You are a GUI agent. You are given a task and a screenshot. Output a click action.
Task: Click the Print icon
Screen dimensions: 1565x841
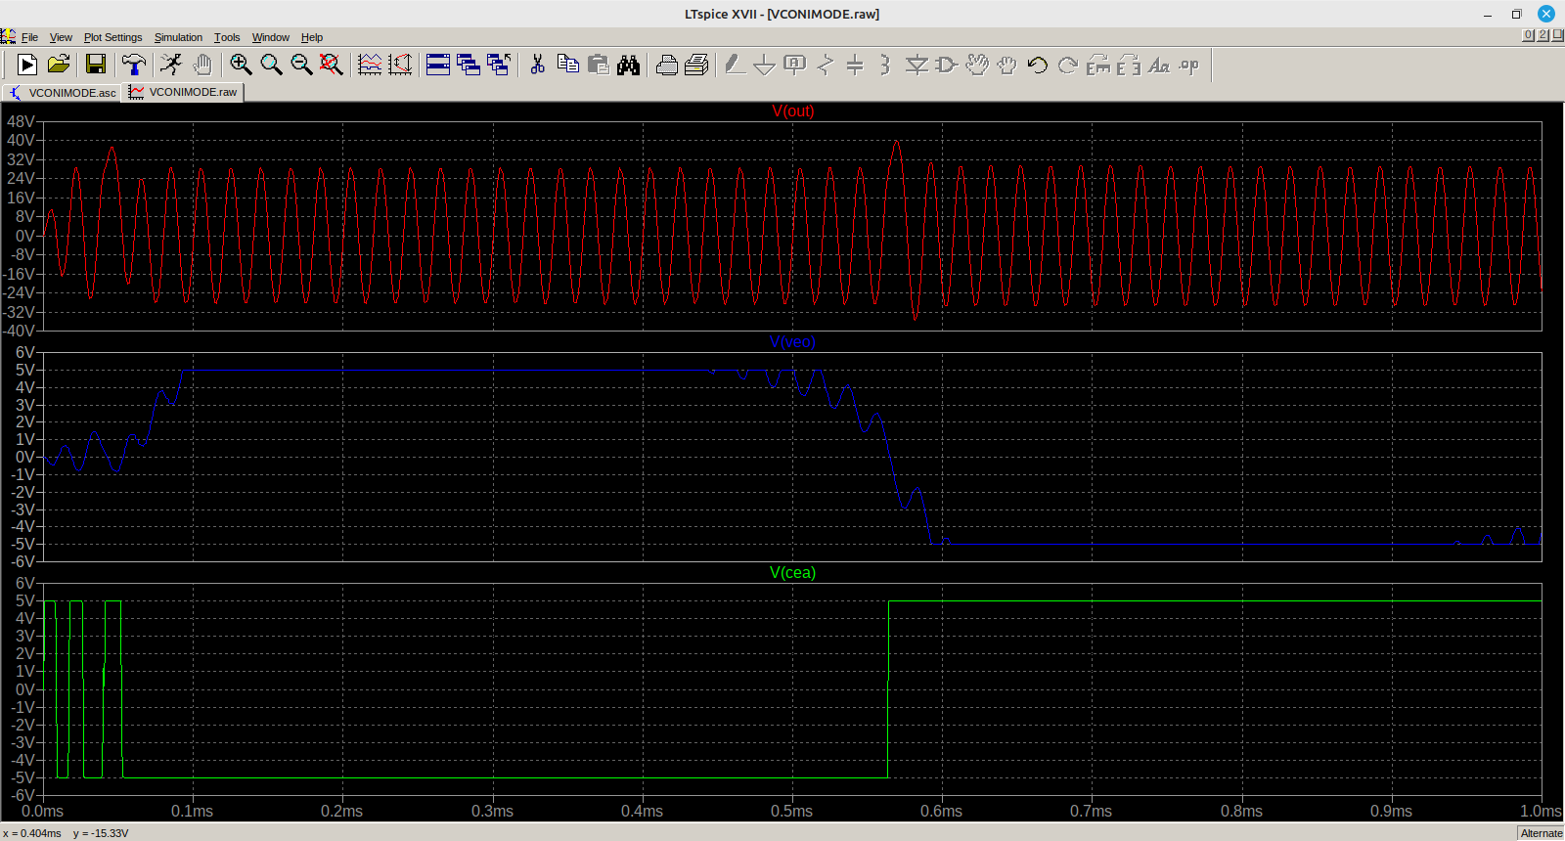pos(696,66)
